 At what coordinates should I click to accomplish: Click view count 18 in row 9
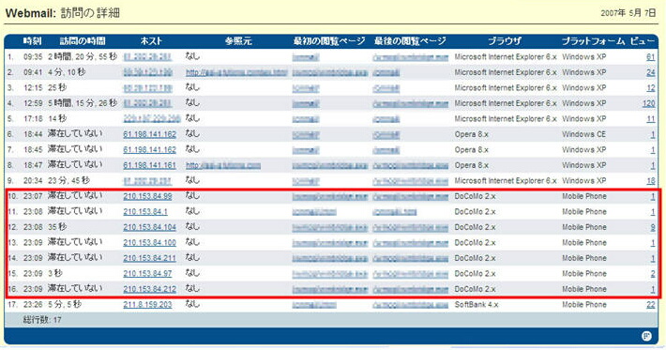651,181
